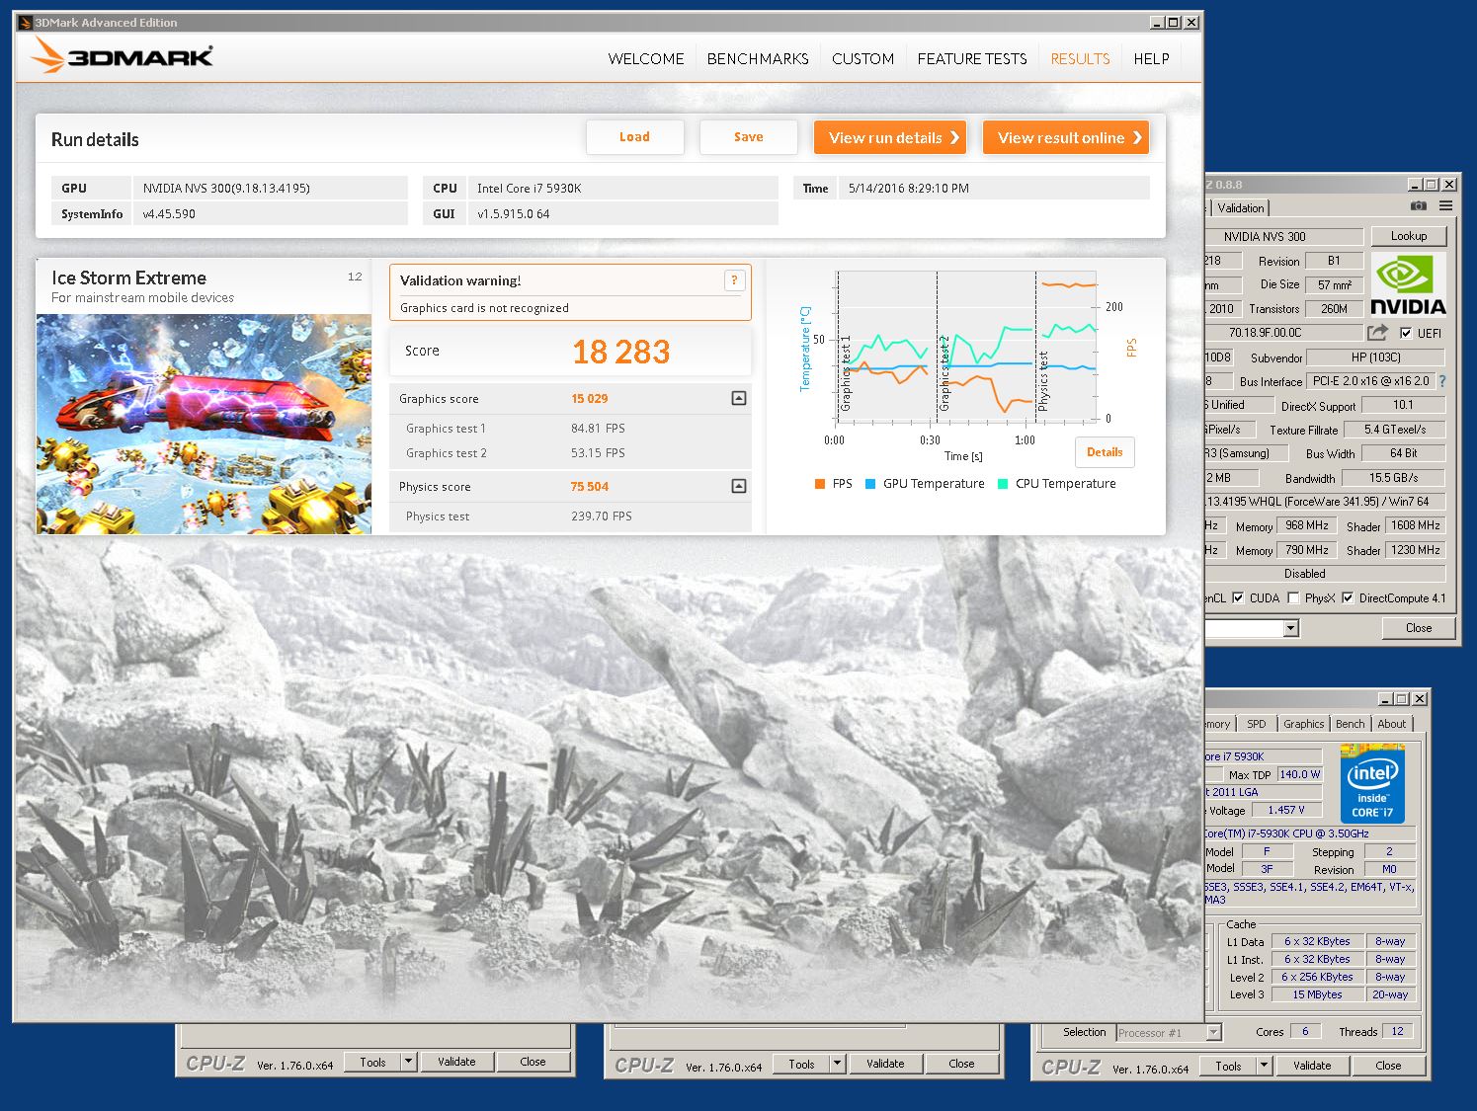
Task: Click Close in the right CPU-Z window
Action: click(x=1388, y=1066)
